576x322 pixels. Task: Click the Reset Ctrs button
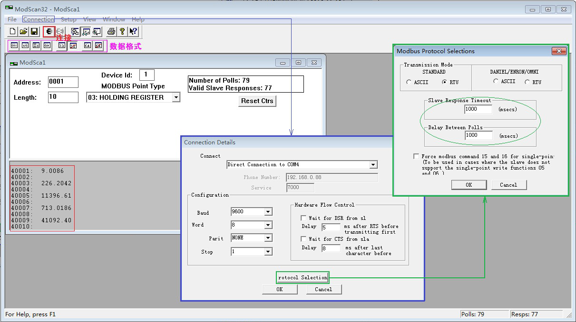(257, 101)
